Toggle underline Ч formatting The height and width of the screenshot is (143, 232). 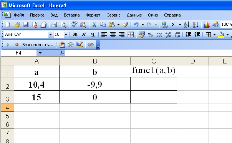[x=93, y=35]
